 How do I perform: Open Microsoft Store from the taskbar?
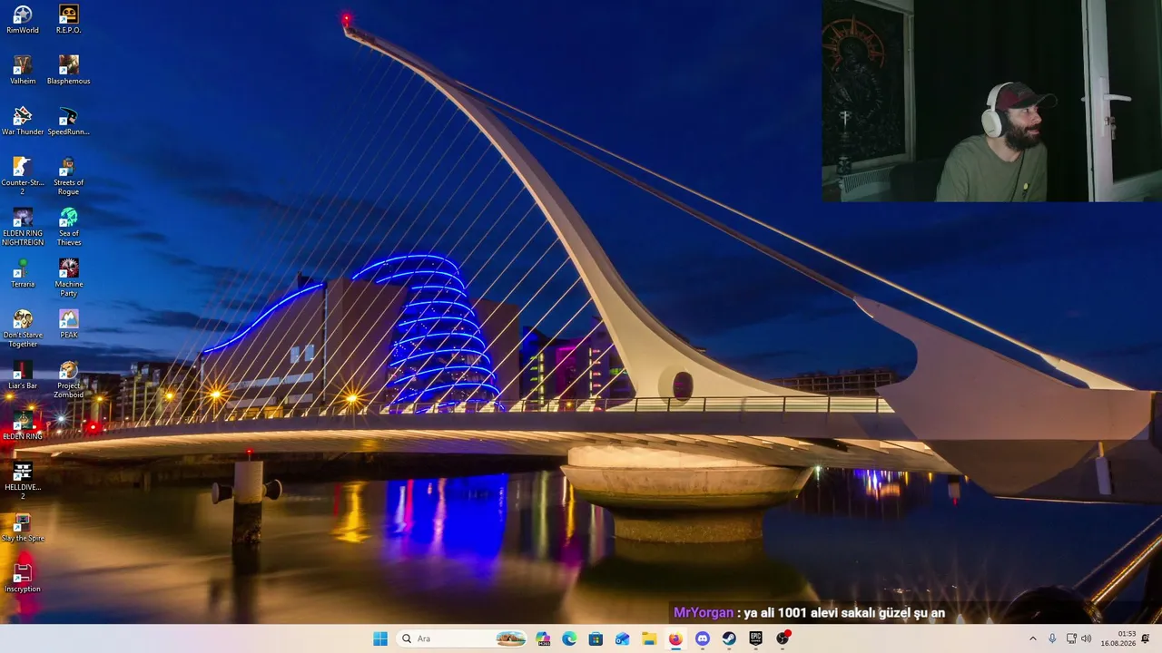(x=596, y=638)
